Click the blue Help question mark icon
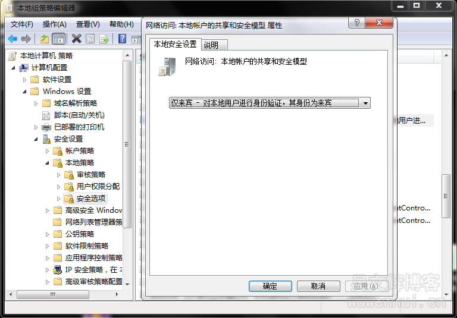Screen dimensions: 457x318 122,39
